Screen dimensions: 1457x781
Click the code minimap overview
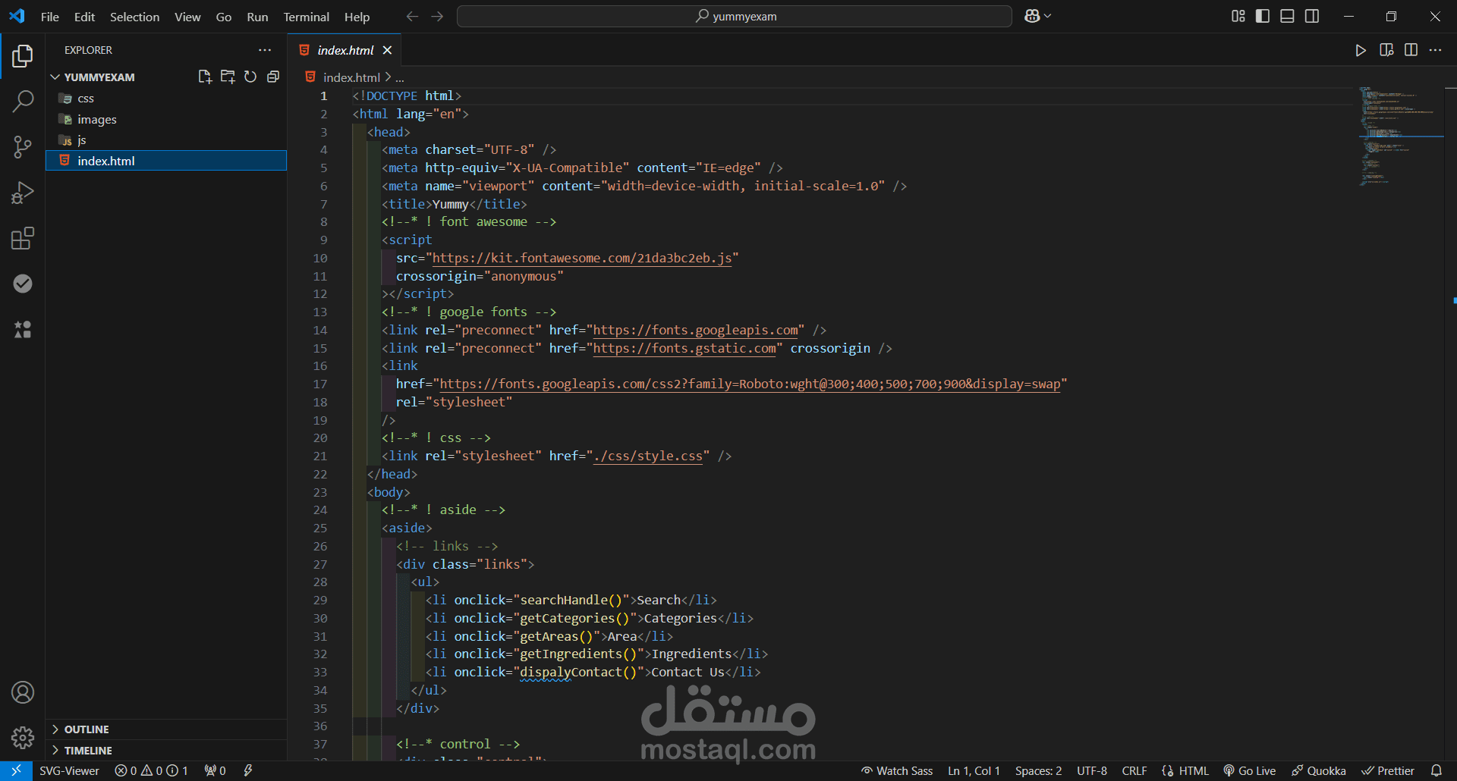click(1401, 136)
